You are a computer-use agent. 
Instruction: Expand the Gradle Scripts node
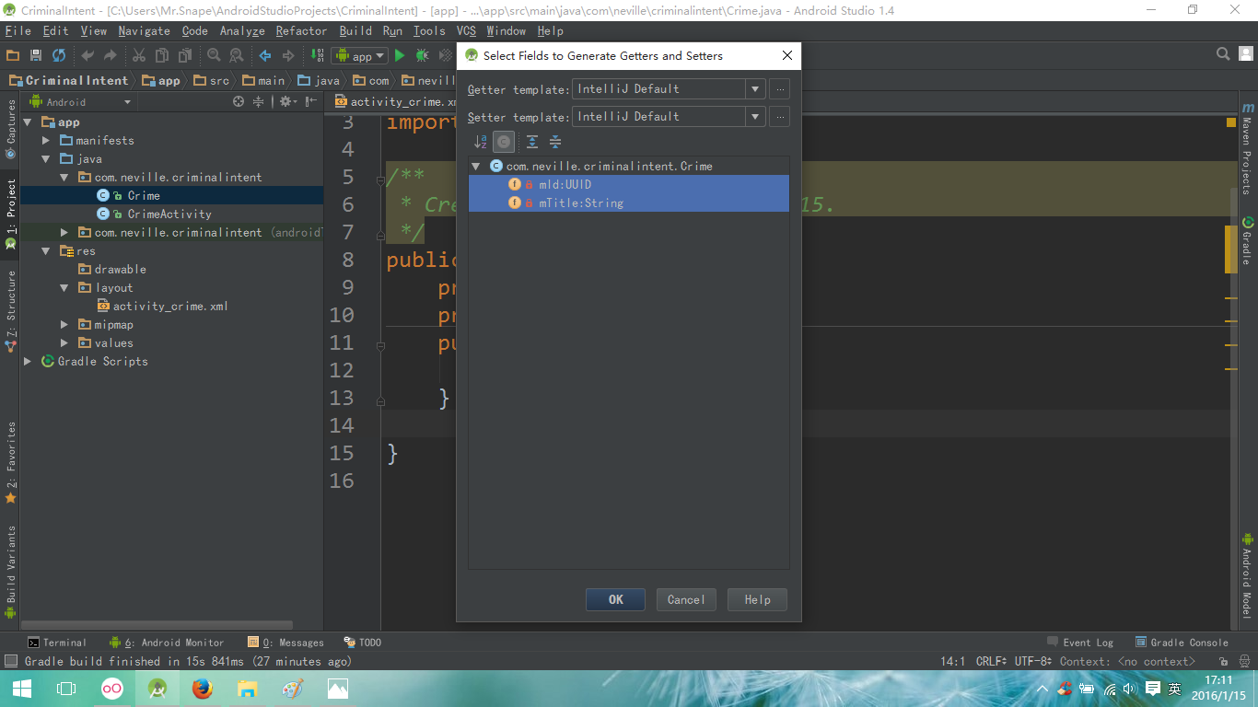[x=29, y=362]
